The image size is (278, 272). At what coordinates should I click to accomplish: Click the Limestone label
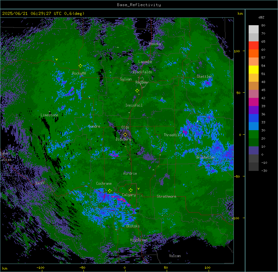[49, 115]
